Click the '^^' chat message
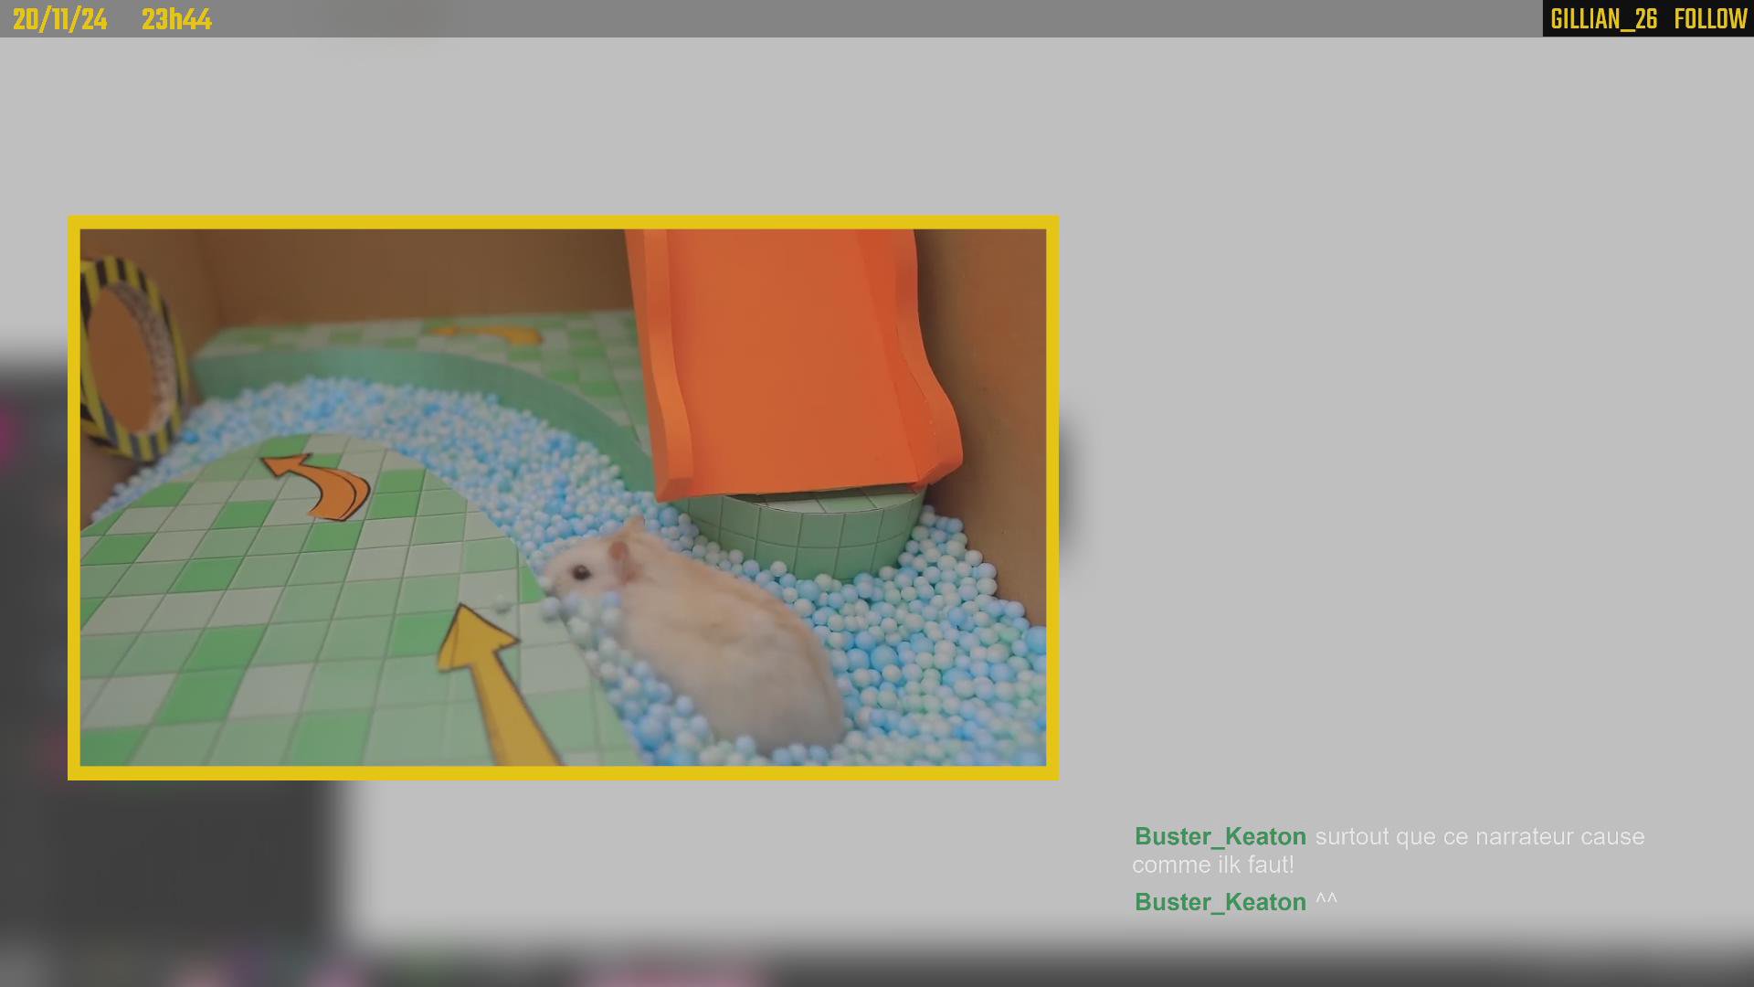Image resolution: width=1754 pixels, height=987 pixels. tap(1326, 900)
